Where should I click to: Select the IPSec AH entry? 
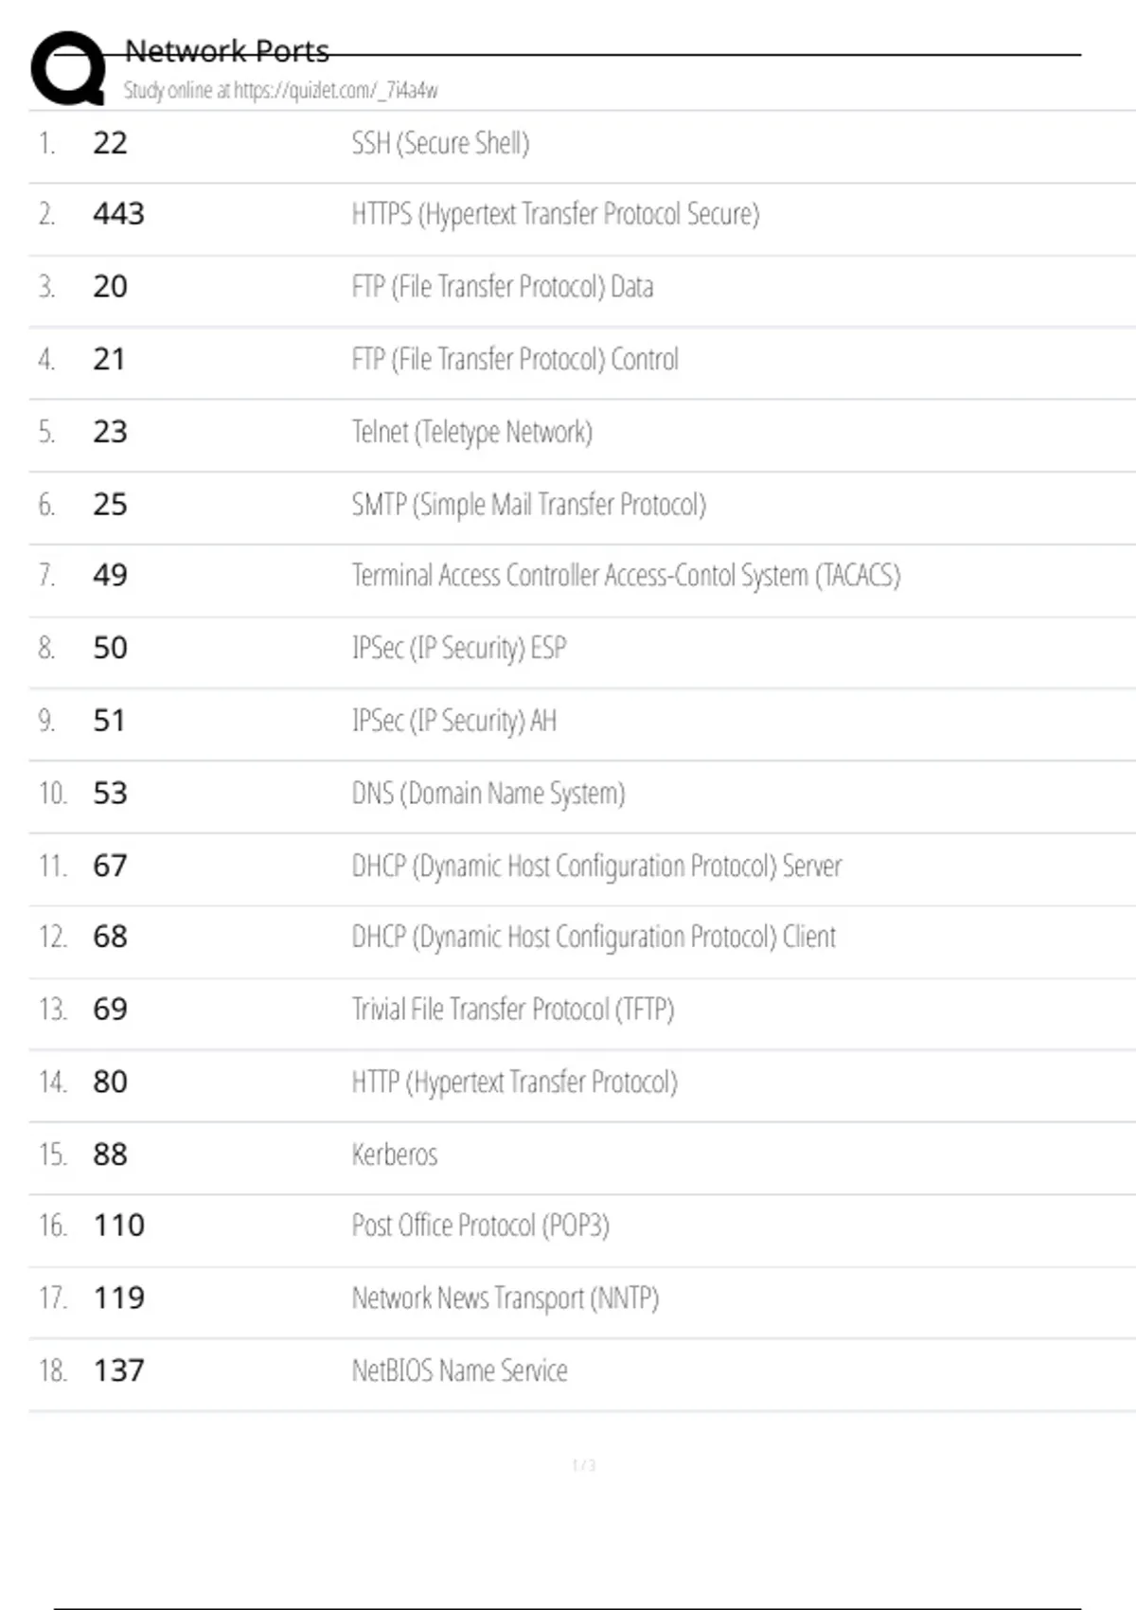tap(454, 722)
